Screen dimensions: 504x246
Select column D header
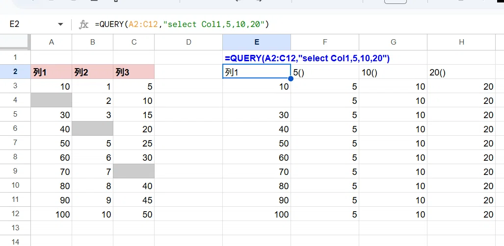pos(188,42)
